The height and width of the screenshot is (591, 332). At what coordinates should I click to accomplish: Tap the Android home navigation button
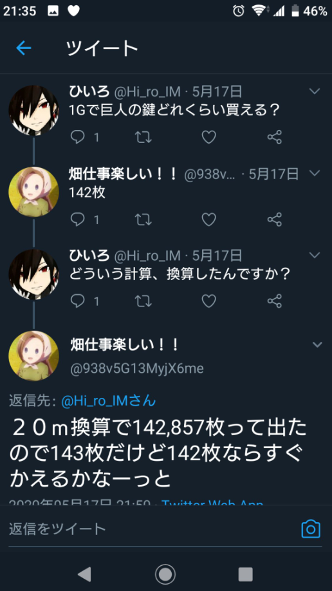point(165,574)
